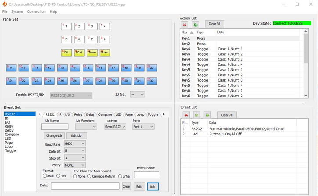This screenshot has height=196, width=318.
Task: Select yellow IOH panel key
Action: [79, 53]
